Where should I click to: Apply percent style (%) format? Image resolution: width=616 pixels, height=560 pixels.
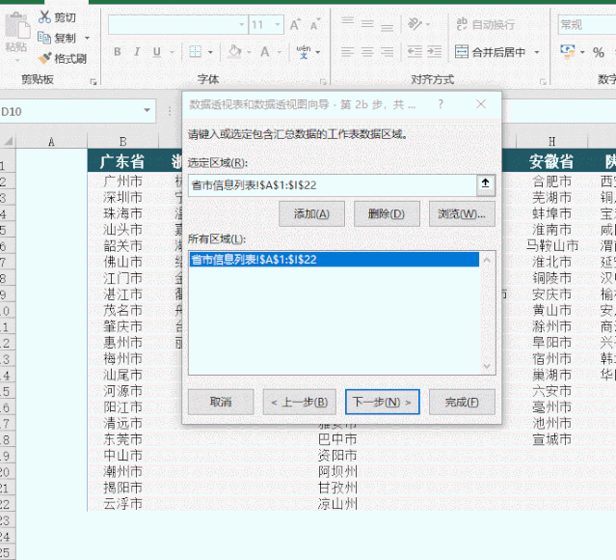599,52
